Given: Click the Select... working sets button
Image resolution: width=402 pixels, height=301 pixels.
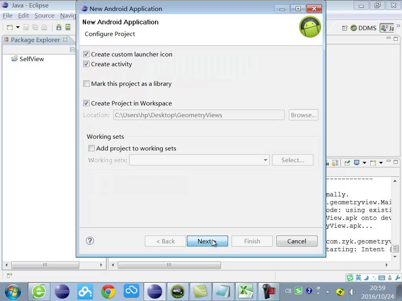Looking at the screenshot, I should (292, 160).
